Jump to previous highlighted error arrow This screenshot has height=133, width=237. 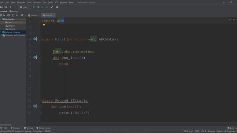click(x=234, y=20)
